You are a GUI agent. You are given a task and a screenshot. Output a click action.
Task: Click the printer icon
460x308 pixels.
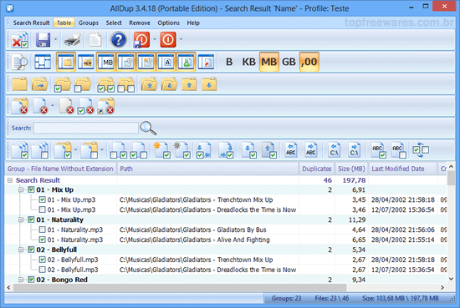73,40
